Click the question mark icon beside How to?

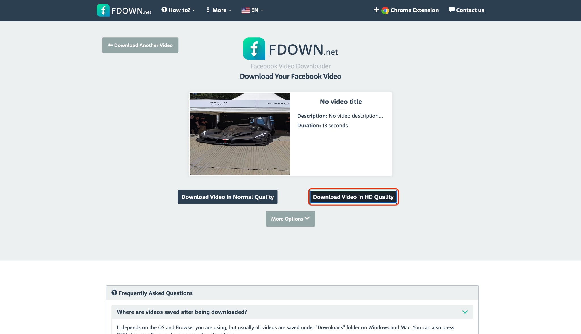coord(164,10)
